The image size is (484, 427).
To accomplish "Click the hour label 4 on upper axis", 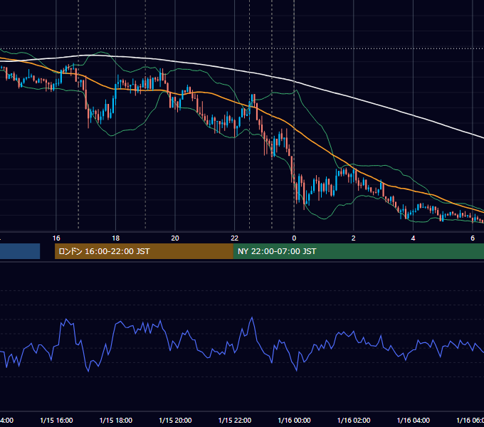I will 413,238.
